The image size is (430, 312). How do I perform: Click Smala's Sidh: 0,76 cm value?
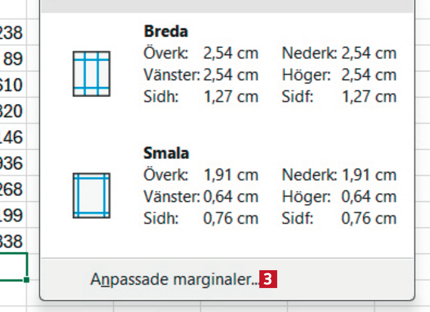230,218
